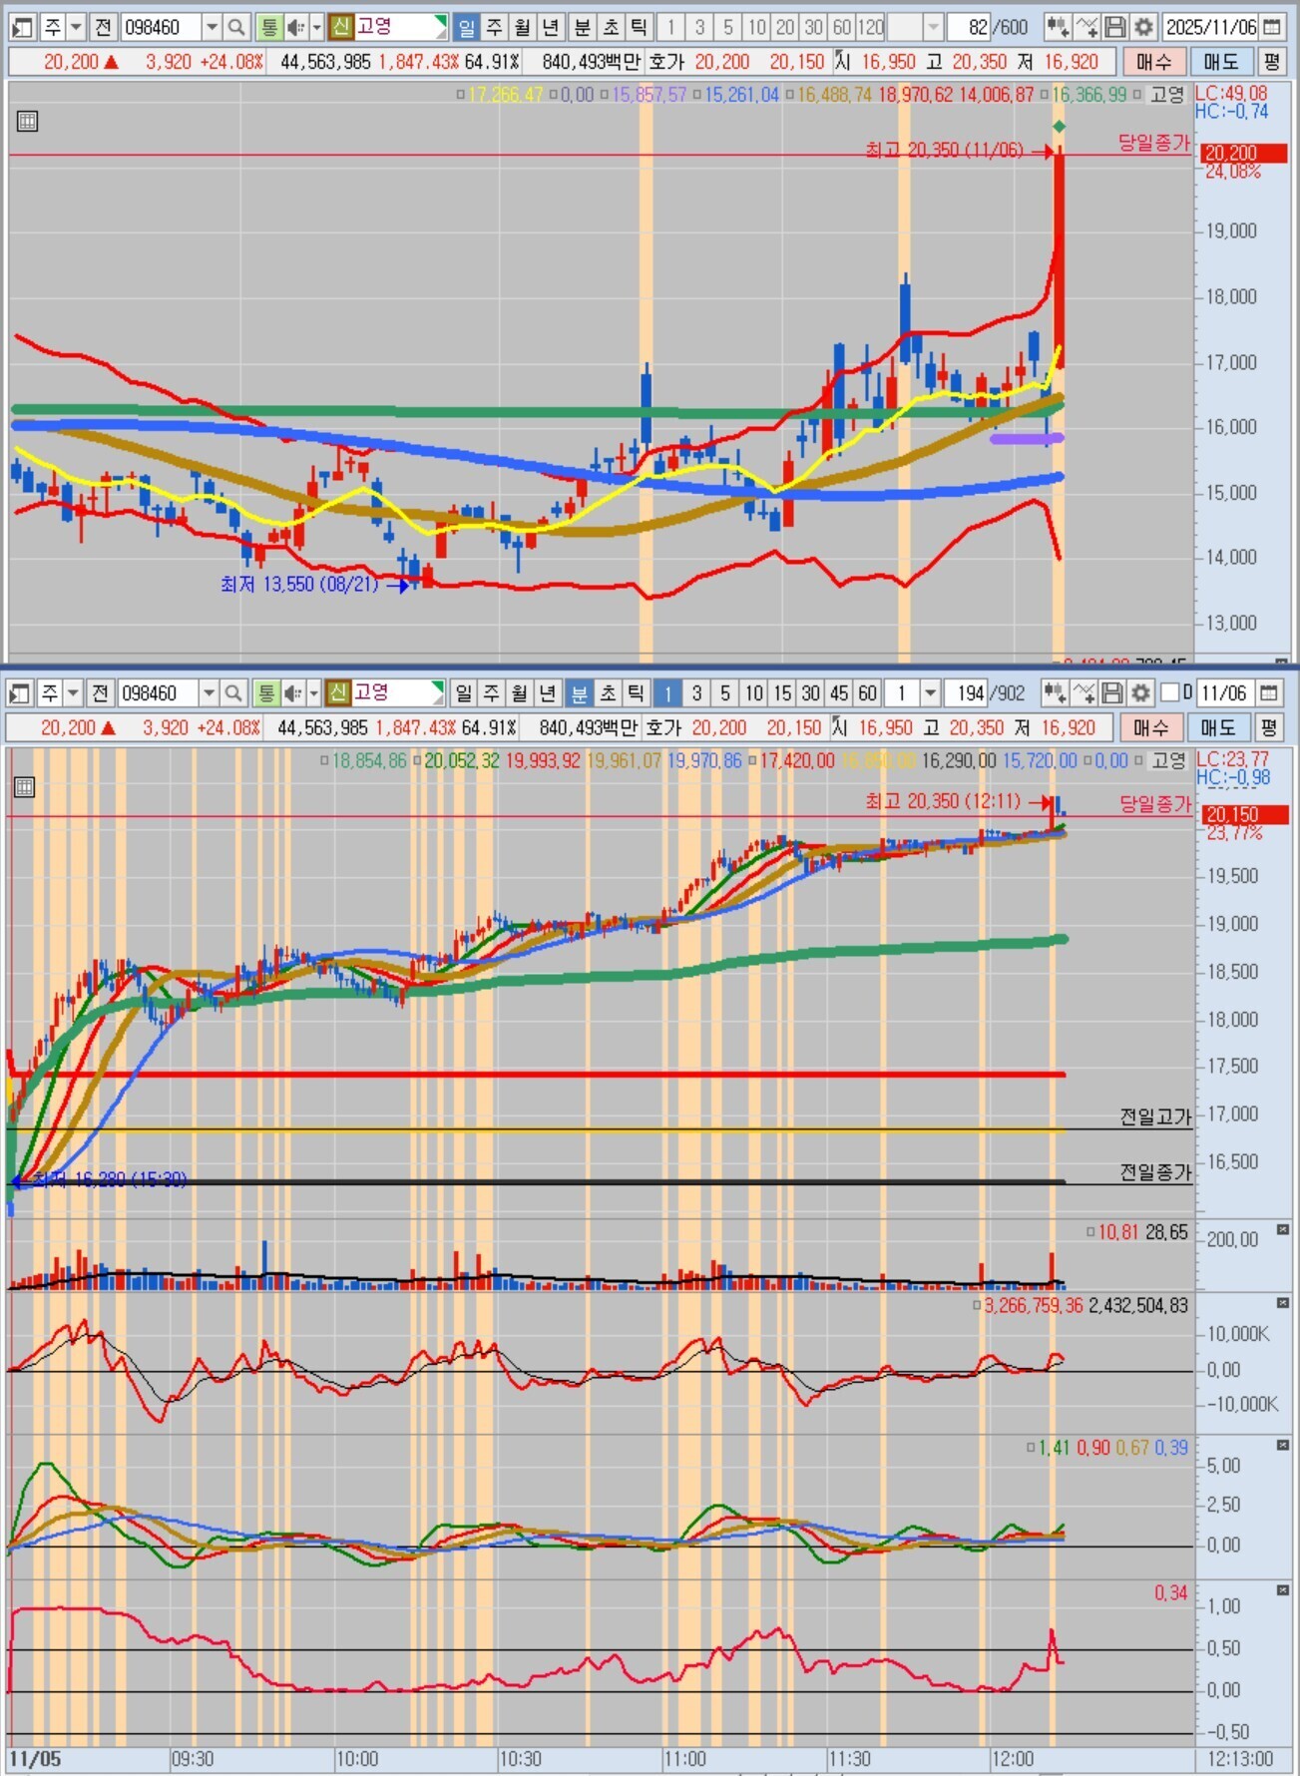Open the calendar picker next to 2025/11/06
The image size is (1300, 1776).
[1271, 27]
